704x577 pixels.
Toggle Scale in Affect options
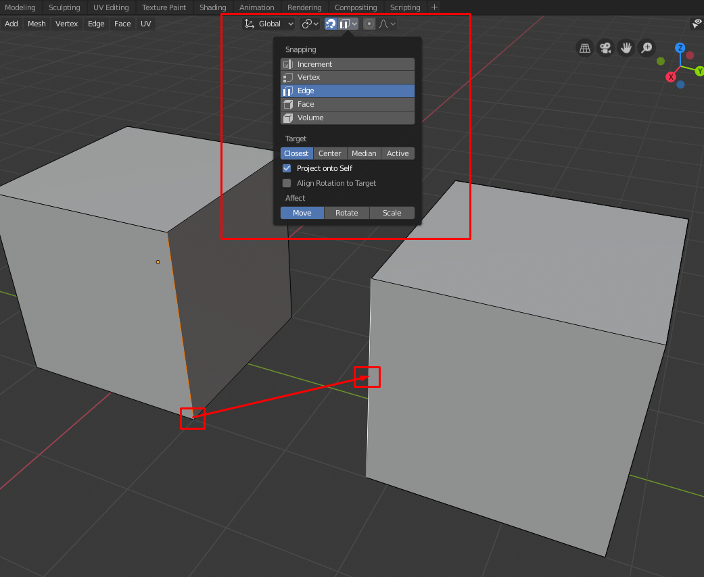(x=392, y=213)
